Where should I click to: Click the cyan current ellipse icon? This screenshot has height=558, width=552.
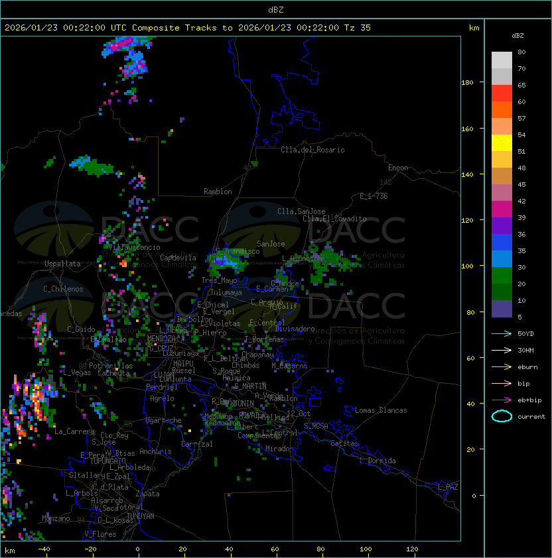tap(502, 416)
